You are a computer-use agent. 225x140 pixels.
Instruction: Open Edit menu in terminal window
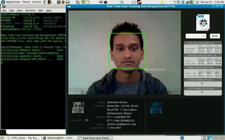coord(12,10)
